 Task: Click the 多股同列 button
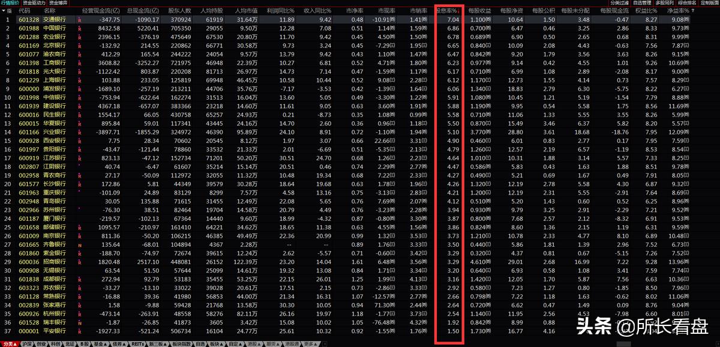pos(665,3)
